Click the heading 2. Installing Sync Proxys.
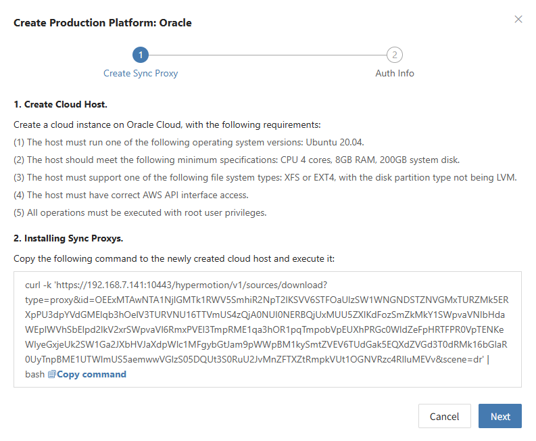The width and height of the screenshot is (536, 441). click(68, 239)
